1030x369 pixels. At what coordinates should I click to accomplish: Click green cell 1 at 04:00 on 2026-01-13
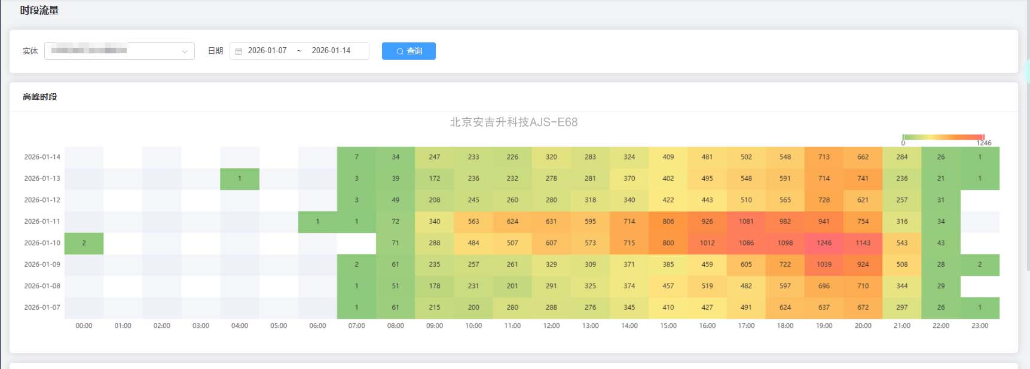click(240, 179)
